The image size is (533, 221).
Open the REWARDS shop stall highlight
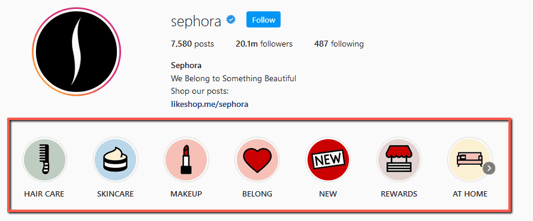coord(399,159)
